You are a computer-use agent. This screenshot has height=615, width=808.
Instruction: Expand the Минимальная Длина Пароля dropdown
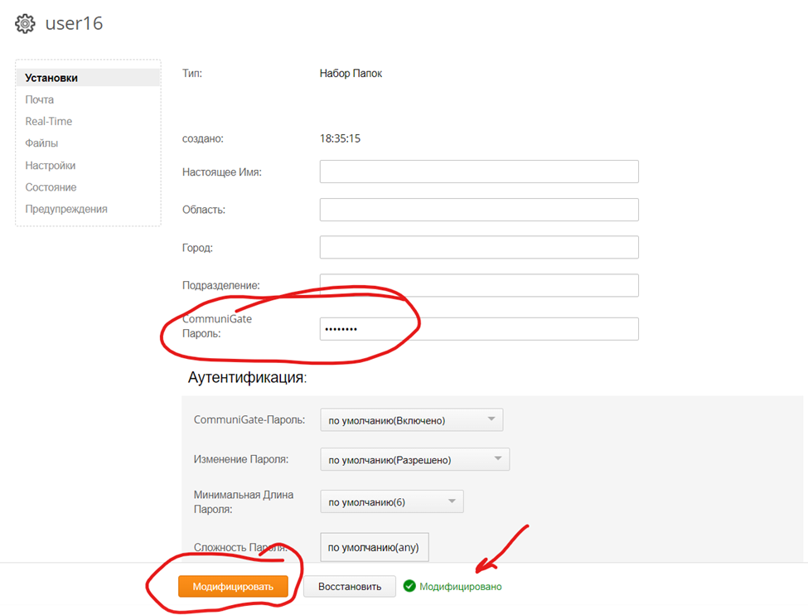pos(391,501)
